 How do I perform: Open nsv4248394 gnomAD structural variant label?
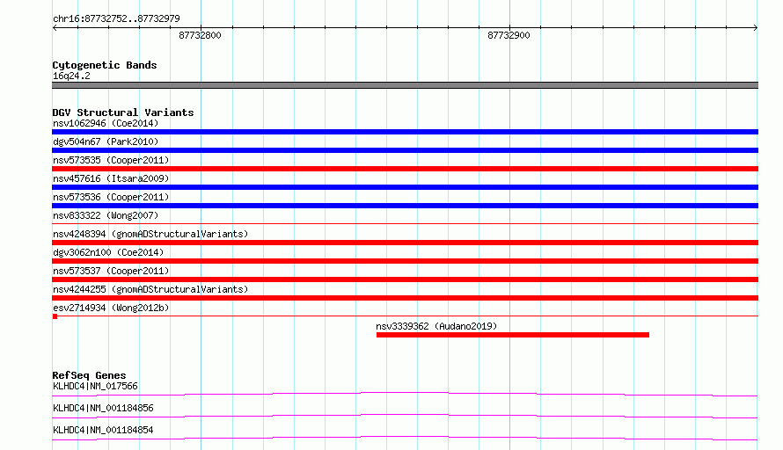[150, 234]
